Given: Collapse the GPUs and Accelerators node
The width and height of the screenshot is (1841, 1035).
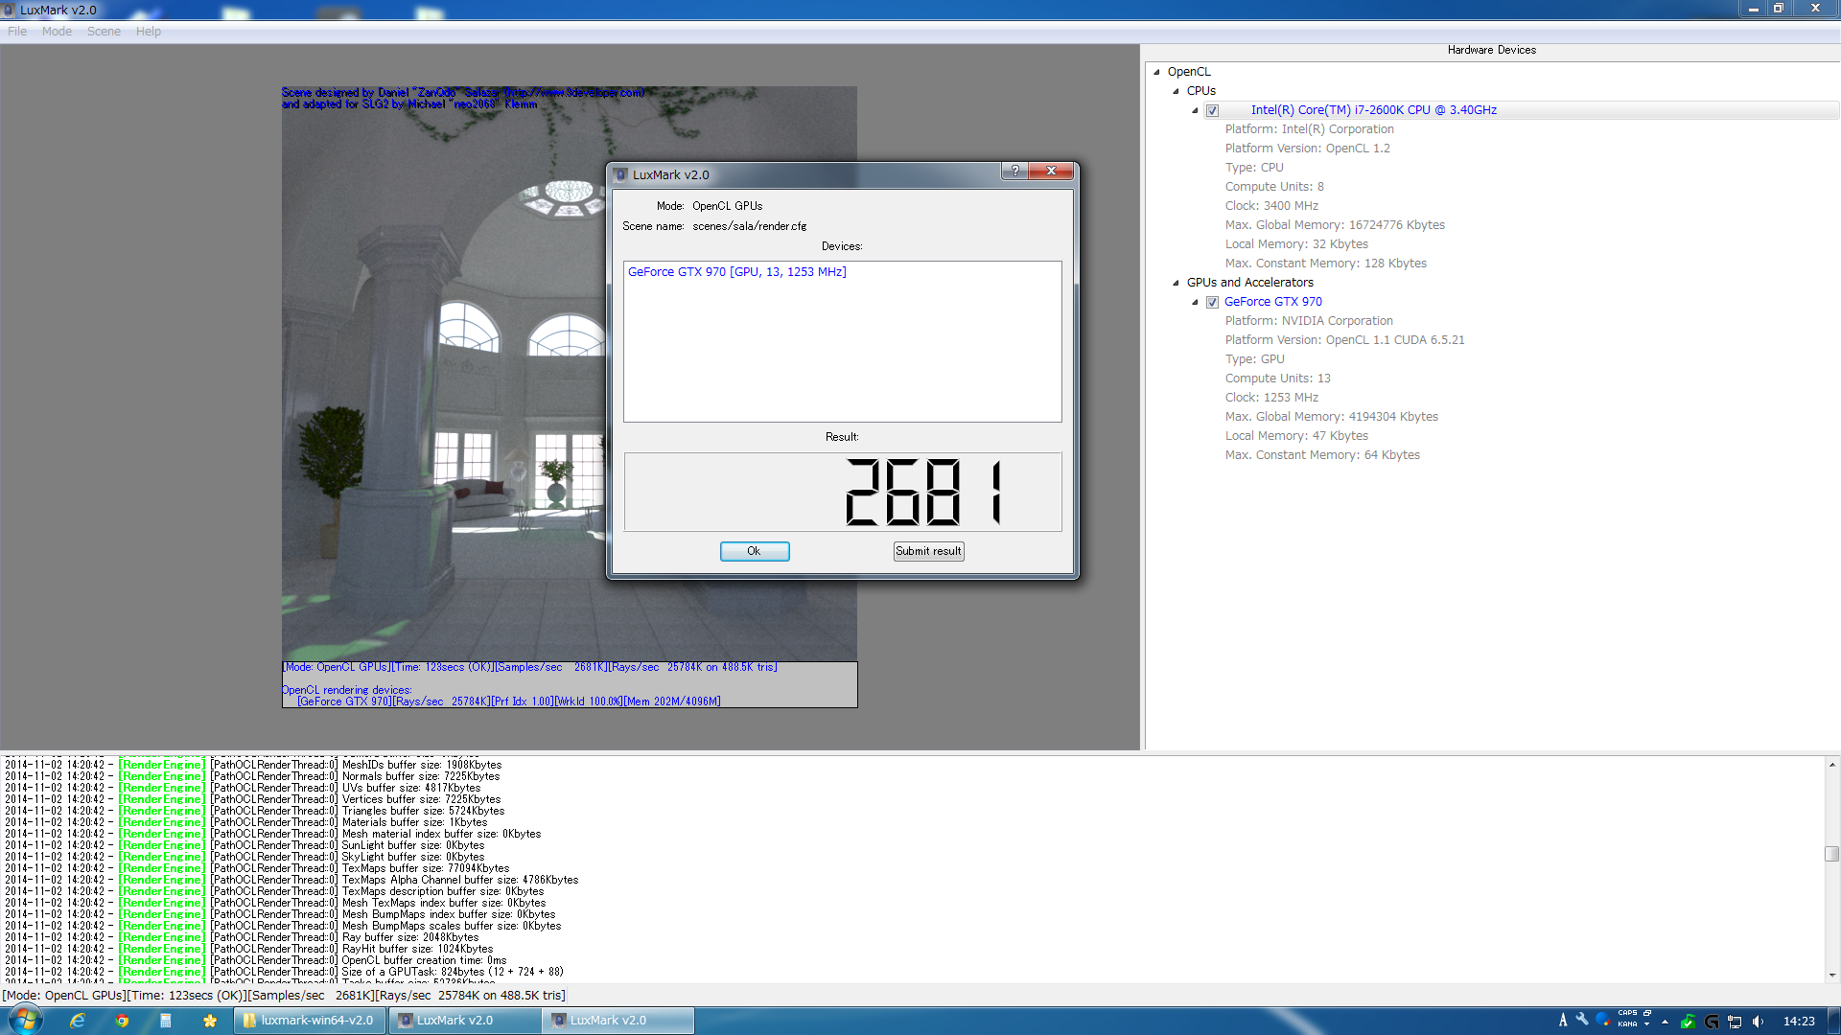Looking at the screenshot, I should pyautogui.click(x=1176, y=283).
